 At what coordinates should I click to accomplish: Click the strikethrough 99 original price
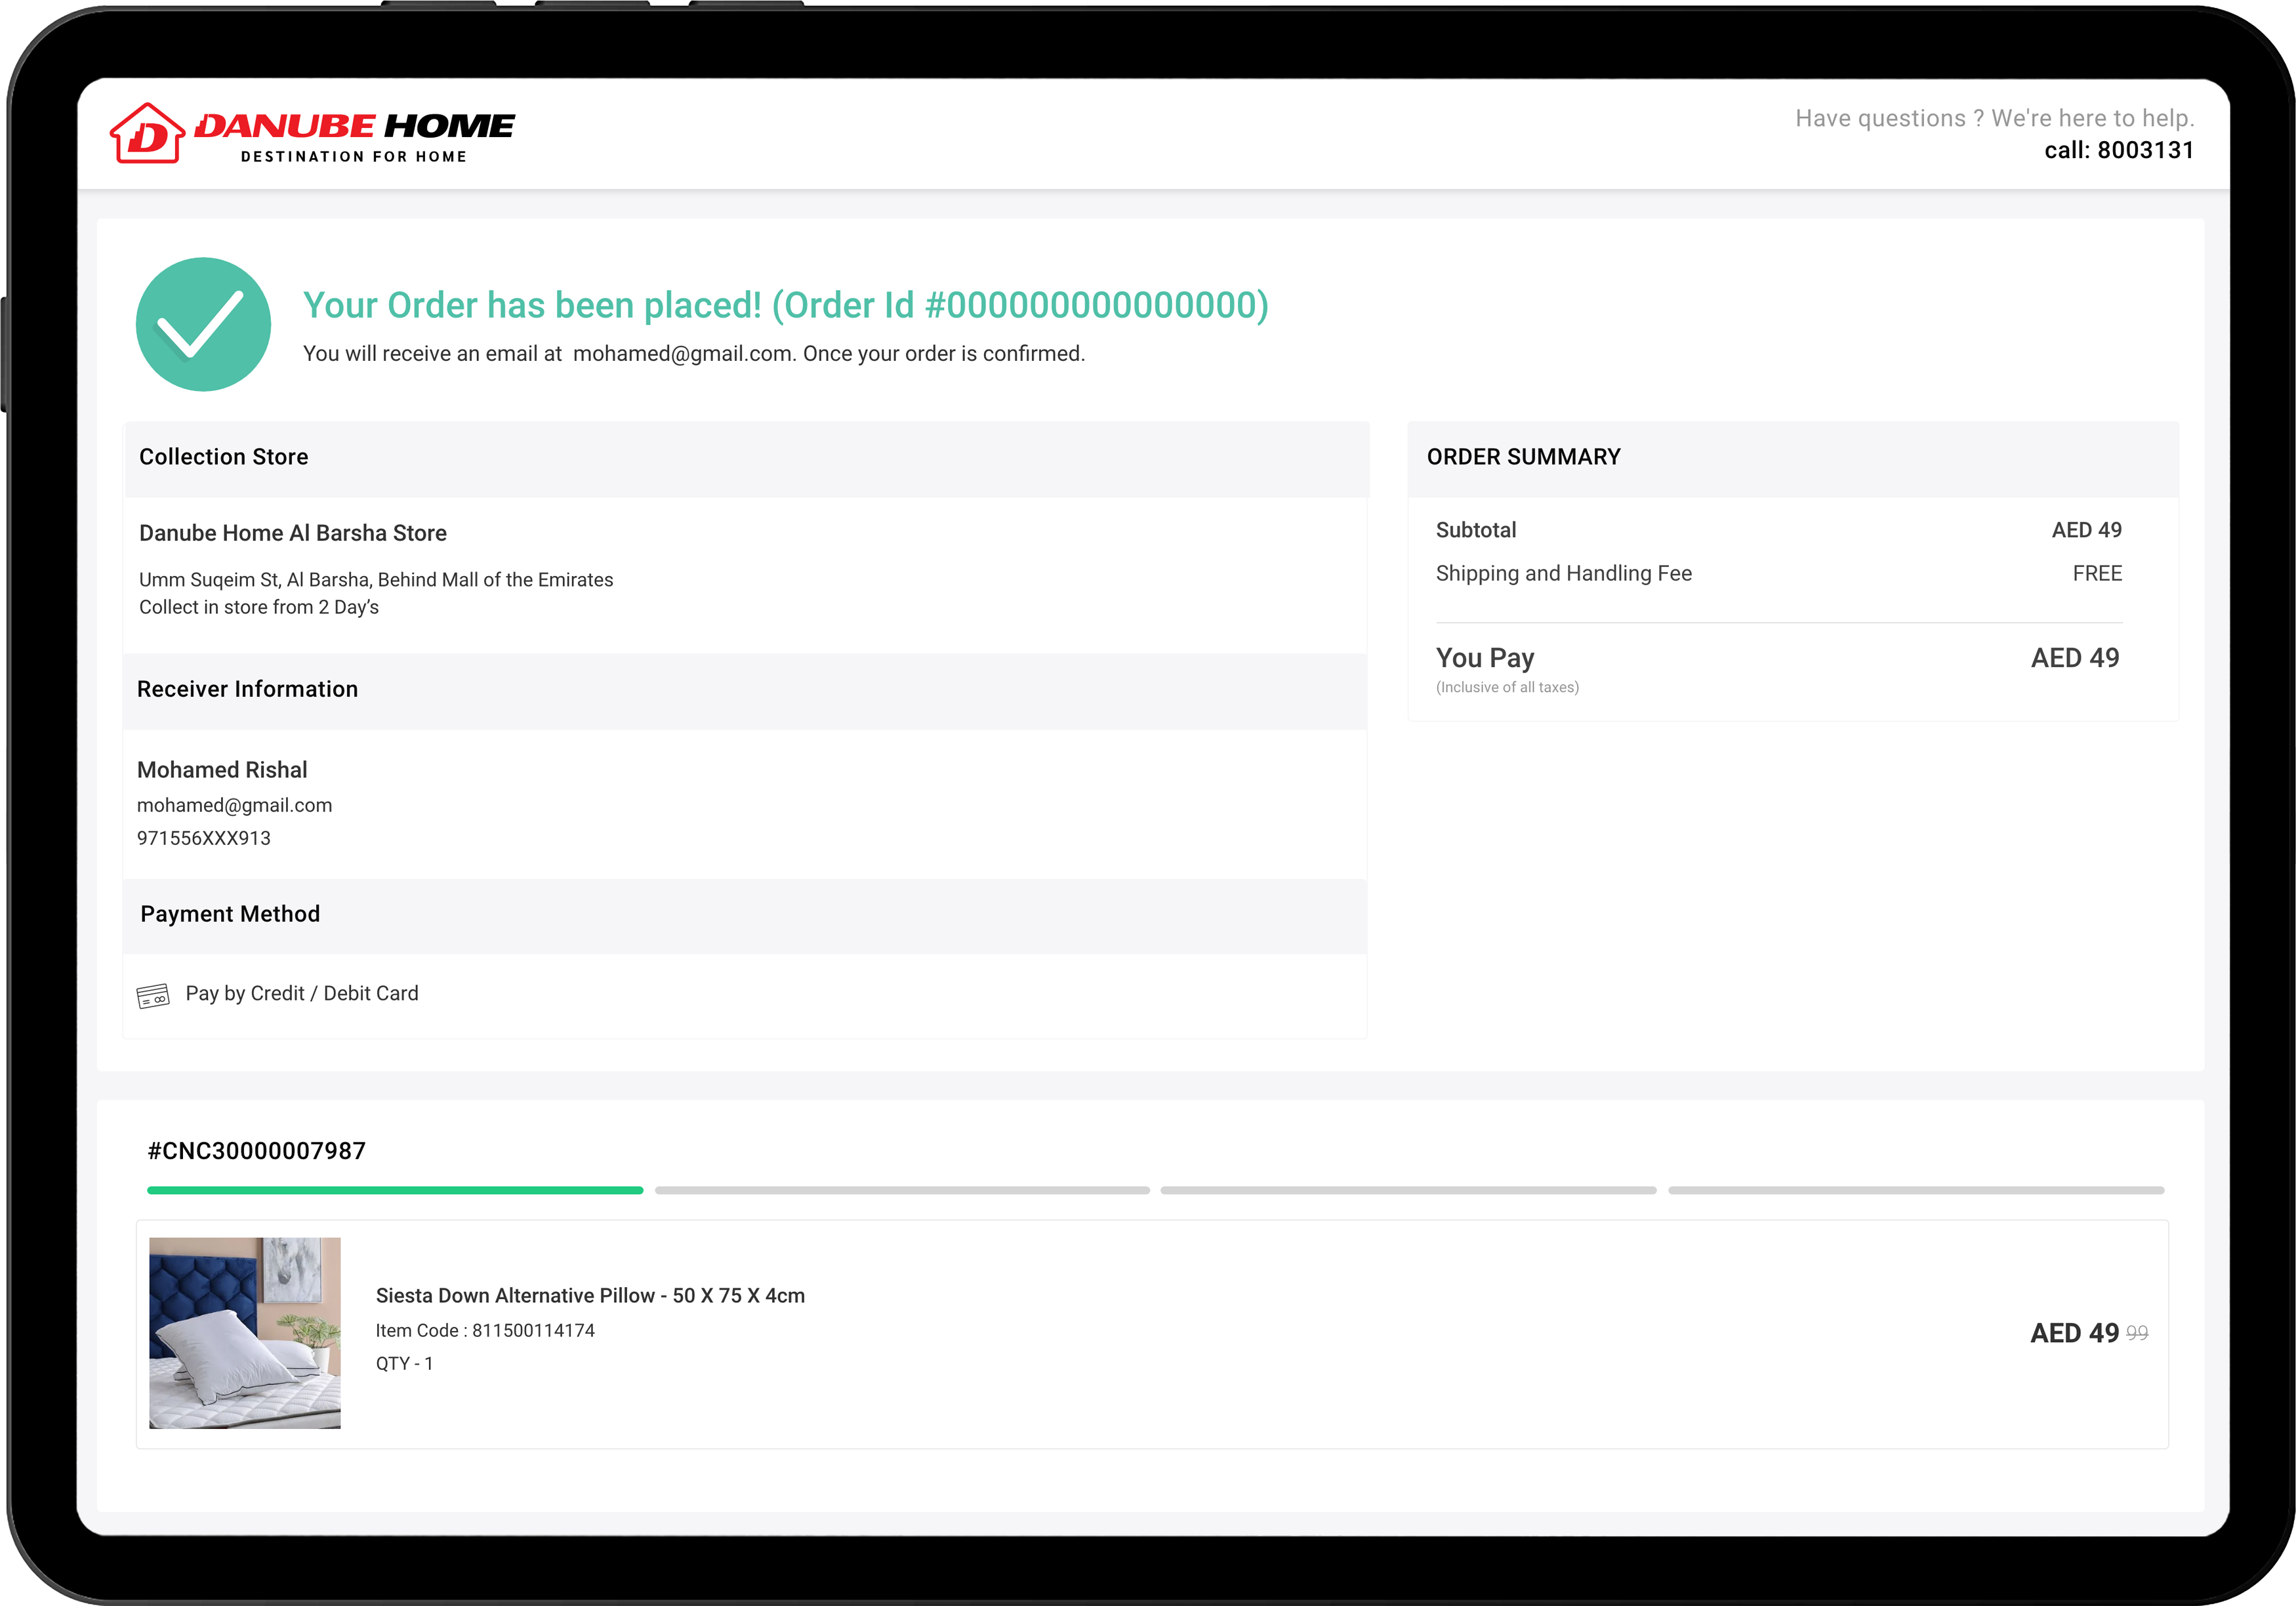click(x=2137, y=1333)
